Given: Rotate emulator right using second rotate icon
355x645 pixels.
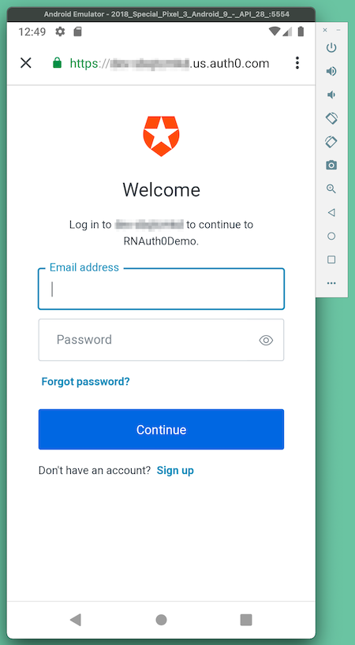Looking at the screenshot, I should click(x=331, y=142).
